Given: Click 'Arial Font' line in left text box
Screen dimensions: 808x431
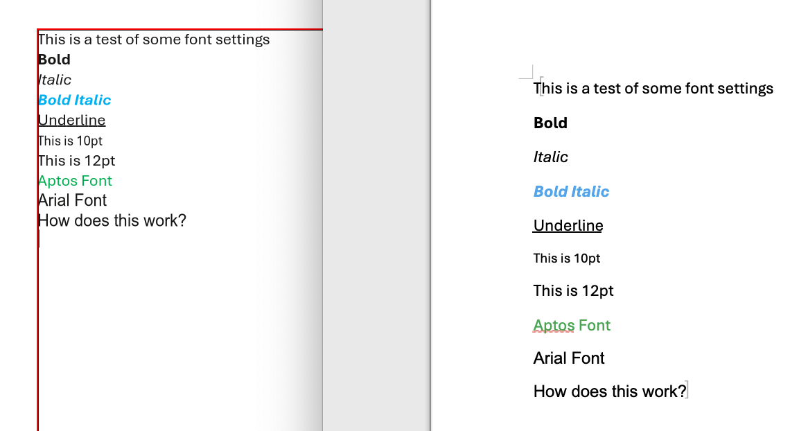Looking at the screenshot, I should 72,201.
